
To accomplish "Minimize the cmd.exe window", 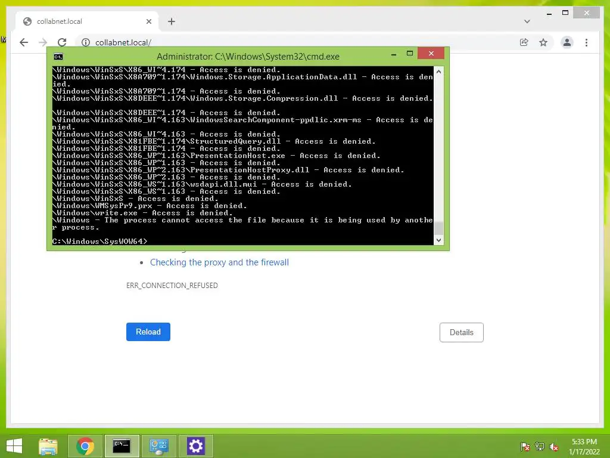I will 394,54.
